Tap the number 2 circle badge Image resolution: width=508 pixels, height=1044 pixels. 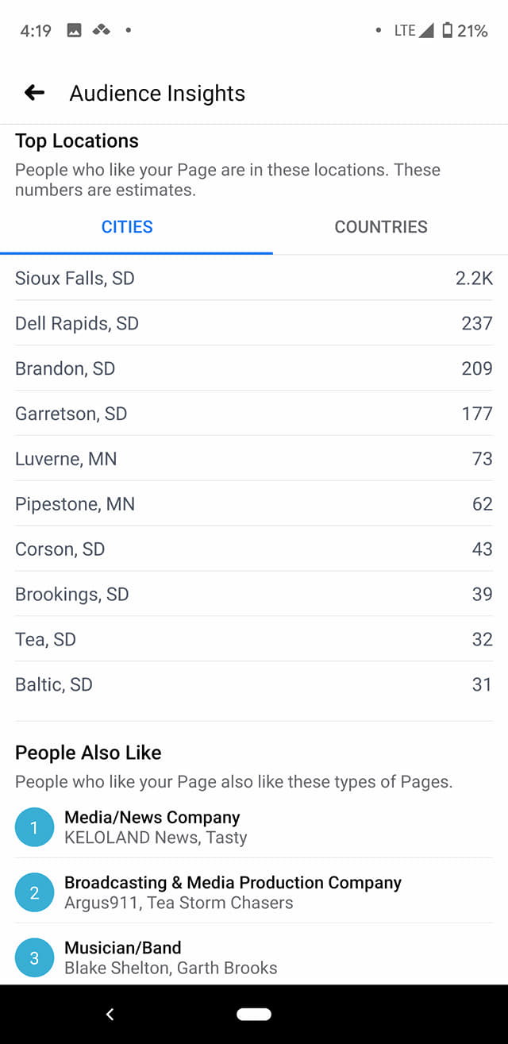point(34,892)
